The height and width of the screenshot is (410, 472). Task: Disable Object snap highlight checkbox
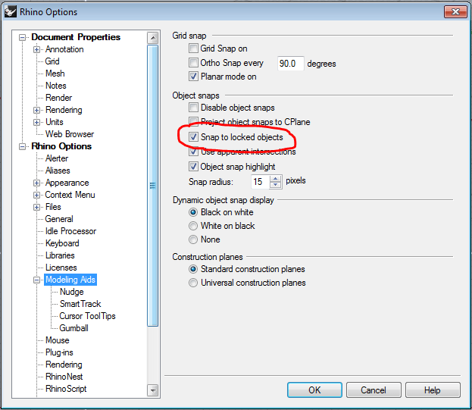(x=193, y=167)
